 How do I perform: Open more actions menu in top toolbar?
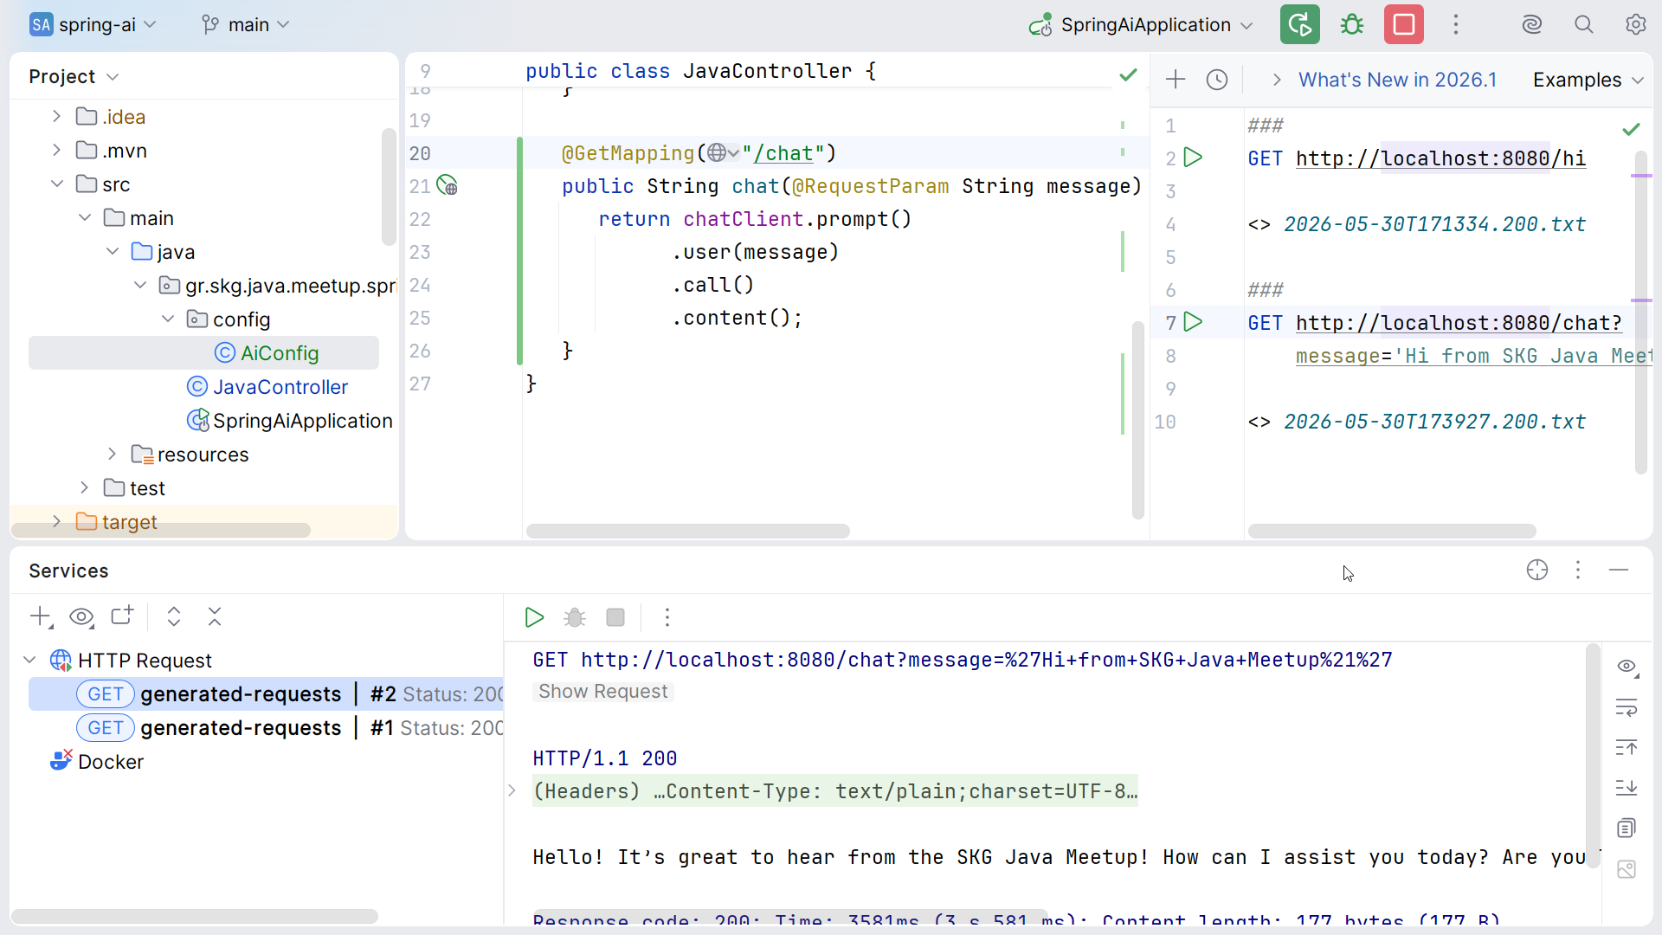click(x=1455, y=24)
